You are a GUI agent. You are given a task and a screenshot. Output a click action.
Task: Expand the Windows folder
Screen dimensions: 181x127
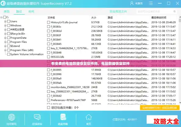[x=5, y=25]
